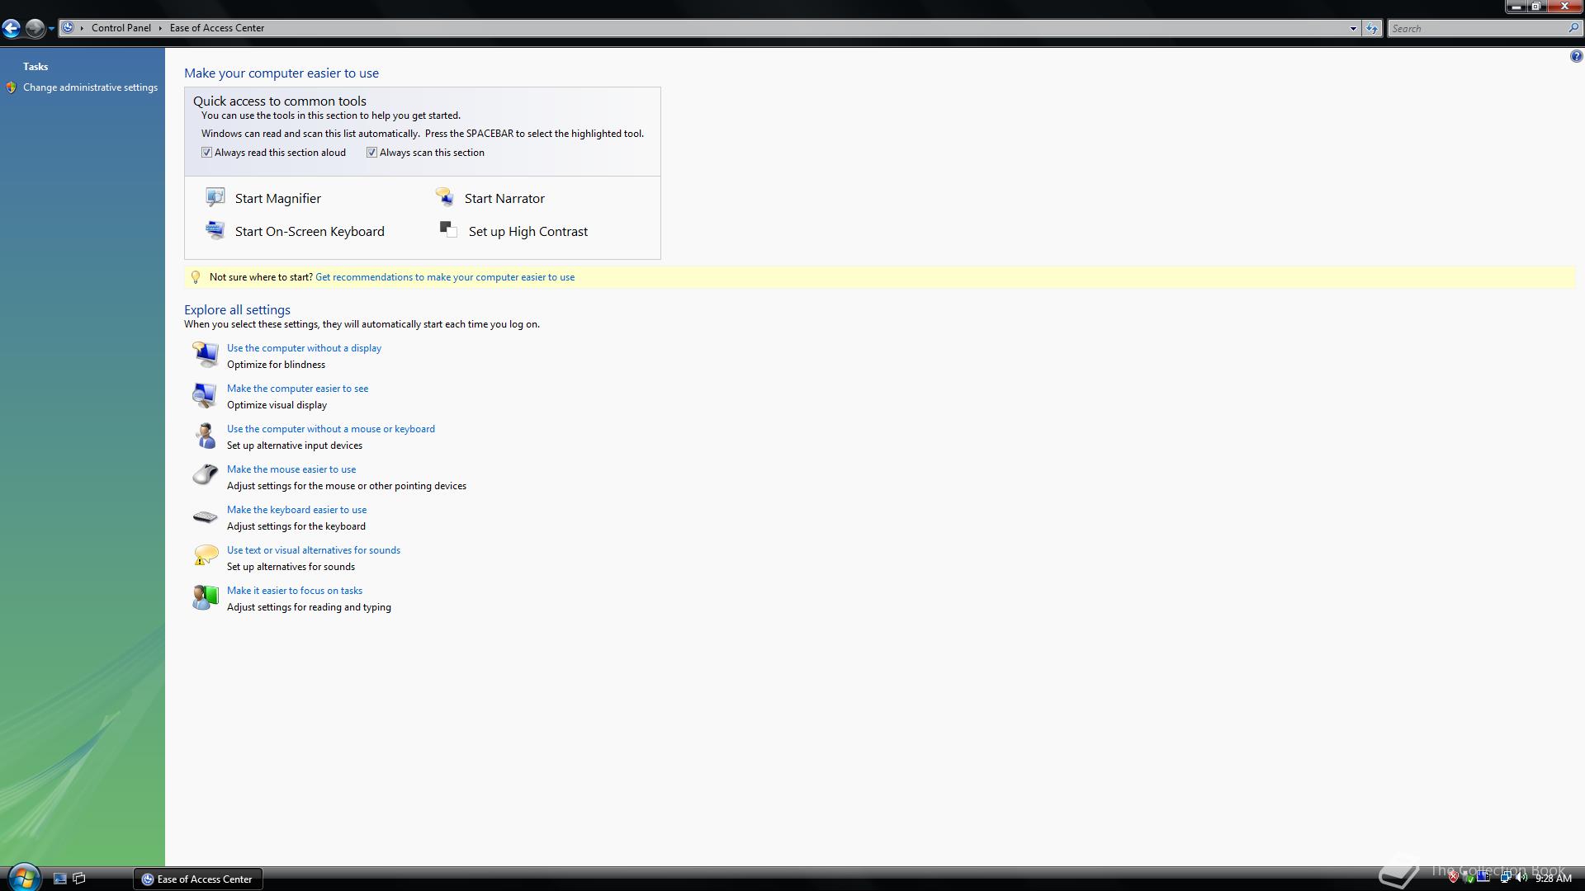Image resolution: width=1585 pixels, height=891 pixels.
Task: Expand the address bar history dropdown
Action: click(x=1353, y=28)
